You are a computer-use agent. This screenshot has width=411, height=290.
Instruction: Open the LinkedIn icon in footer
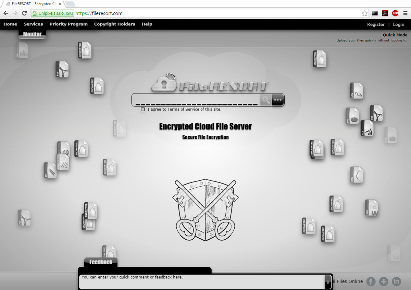coord(396,281)
